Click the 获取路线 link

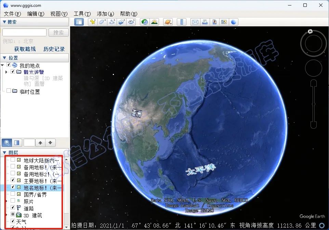pyautogui.click(x=25, y=49)
